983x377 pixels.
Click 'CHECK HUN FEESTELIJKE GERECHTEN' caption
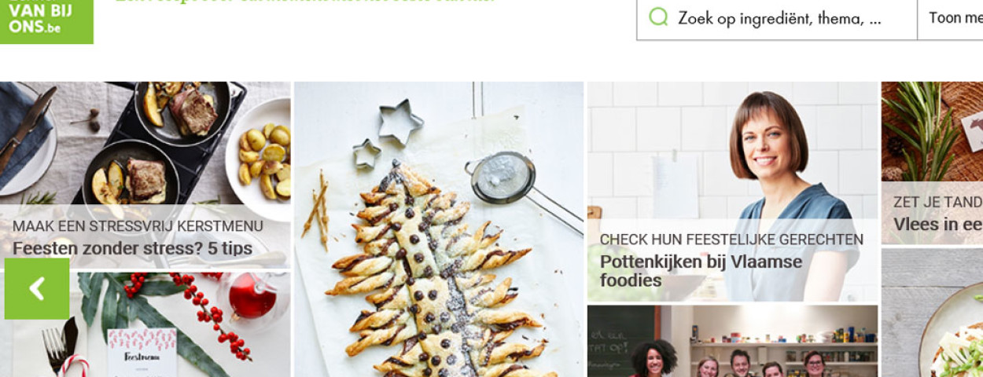tap(731, 240)
